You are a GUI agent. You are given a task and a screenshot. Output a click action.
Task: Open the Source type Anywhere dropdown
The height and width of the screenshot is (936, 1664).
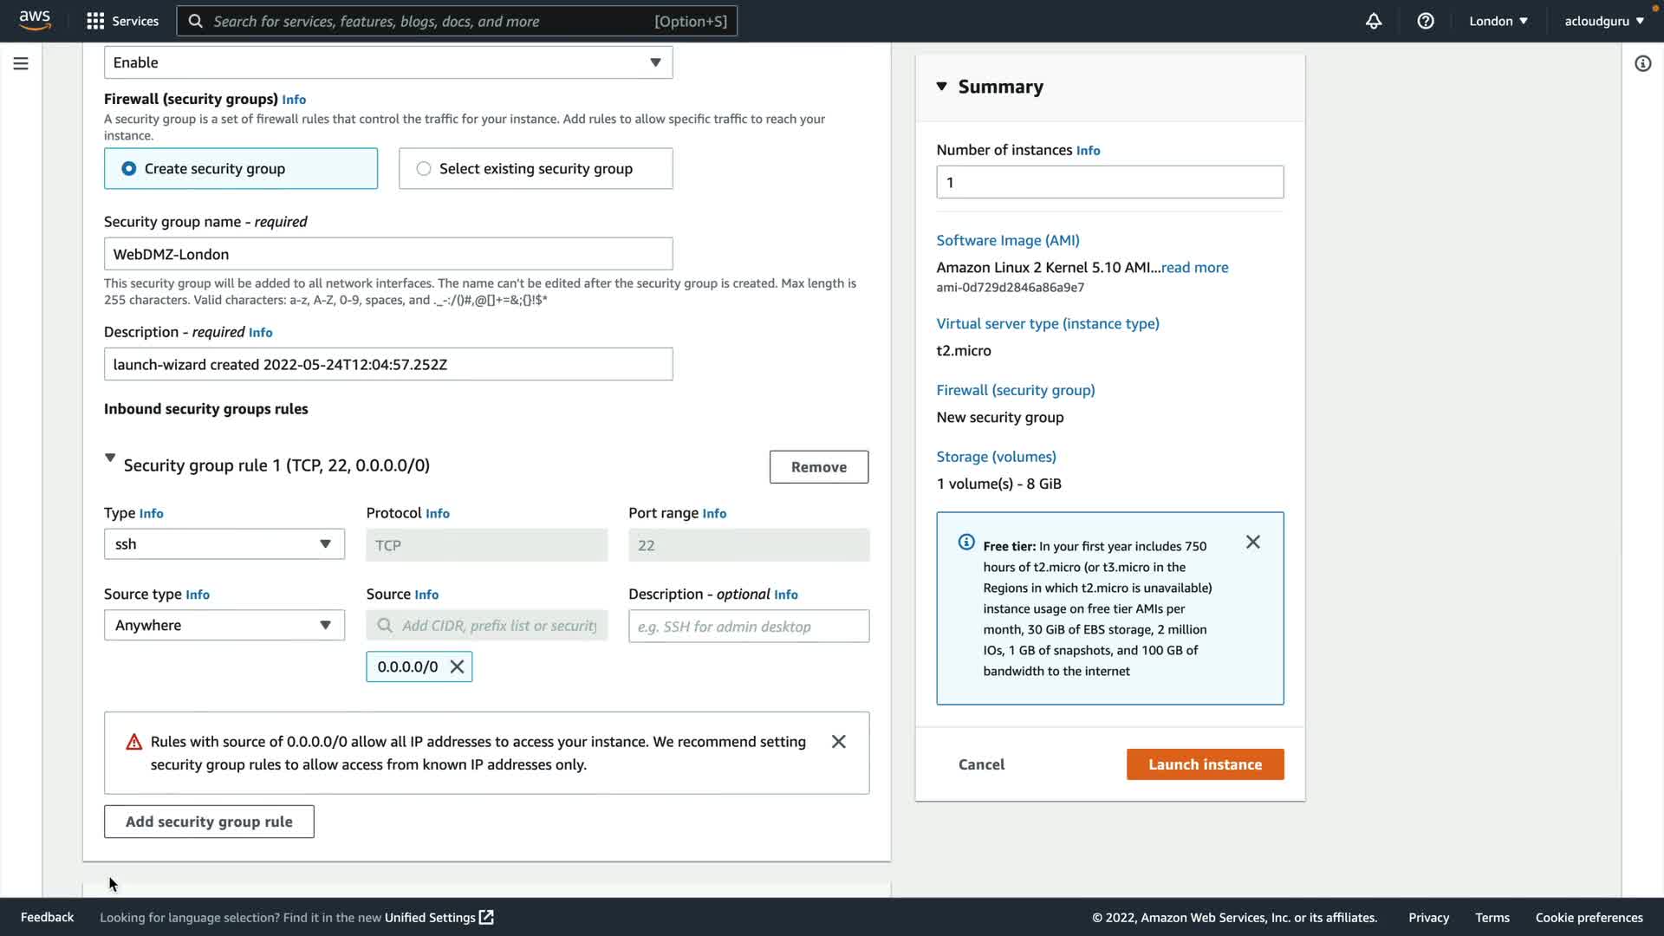point(224,625)
